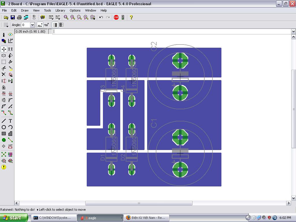
Task: Select the Info tool
Action: [x=3, y=35]
